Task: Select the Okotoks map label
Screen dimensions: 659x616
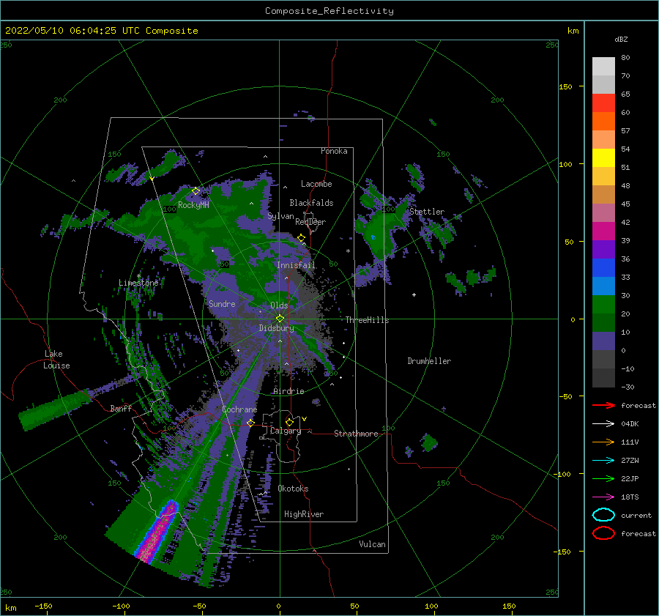Action: pos(293,488)
